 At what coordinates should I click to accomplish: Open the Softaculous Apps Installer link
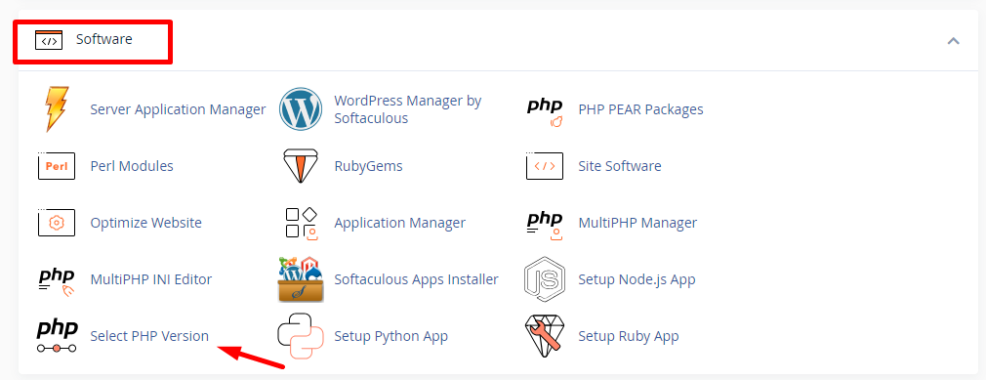pos(416,279)
